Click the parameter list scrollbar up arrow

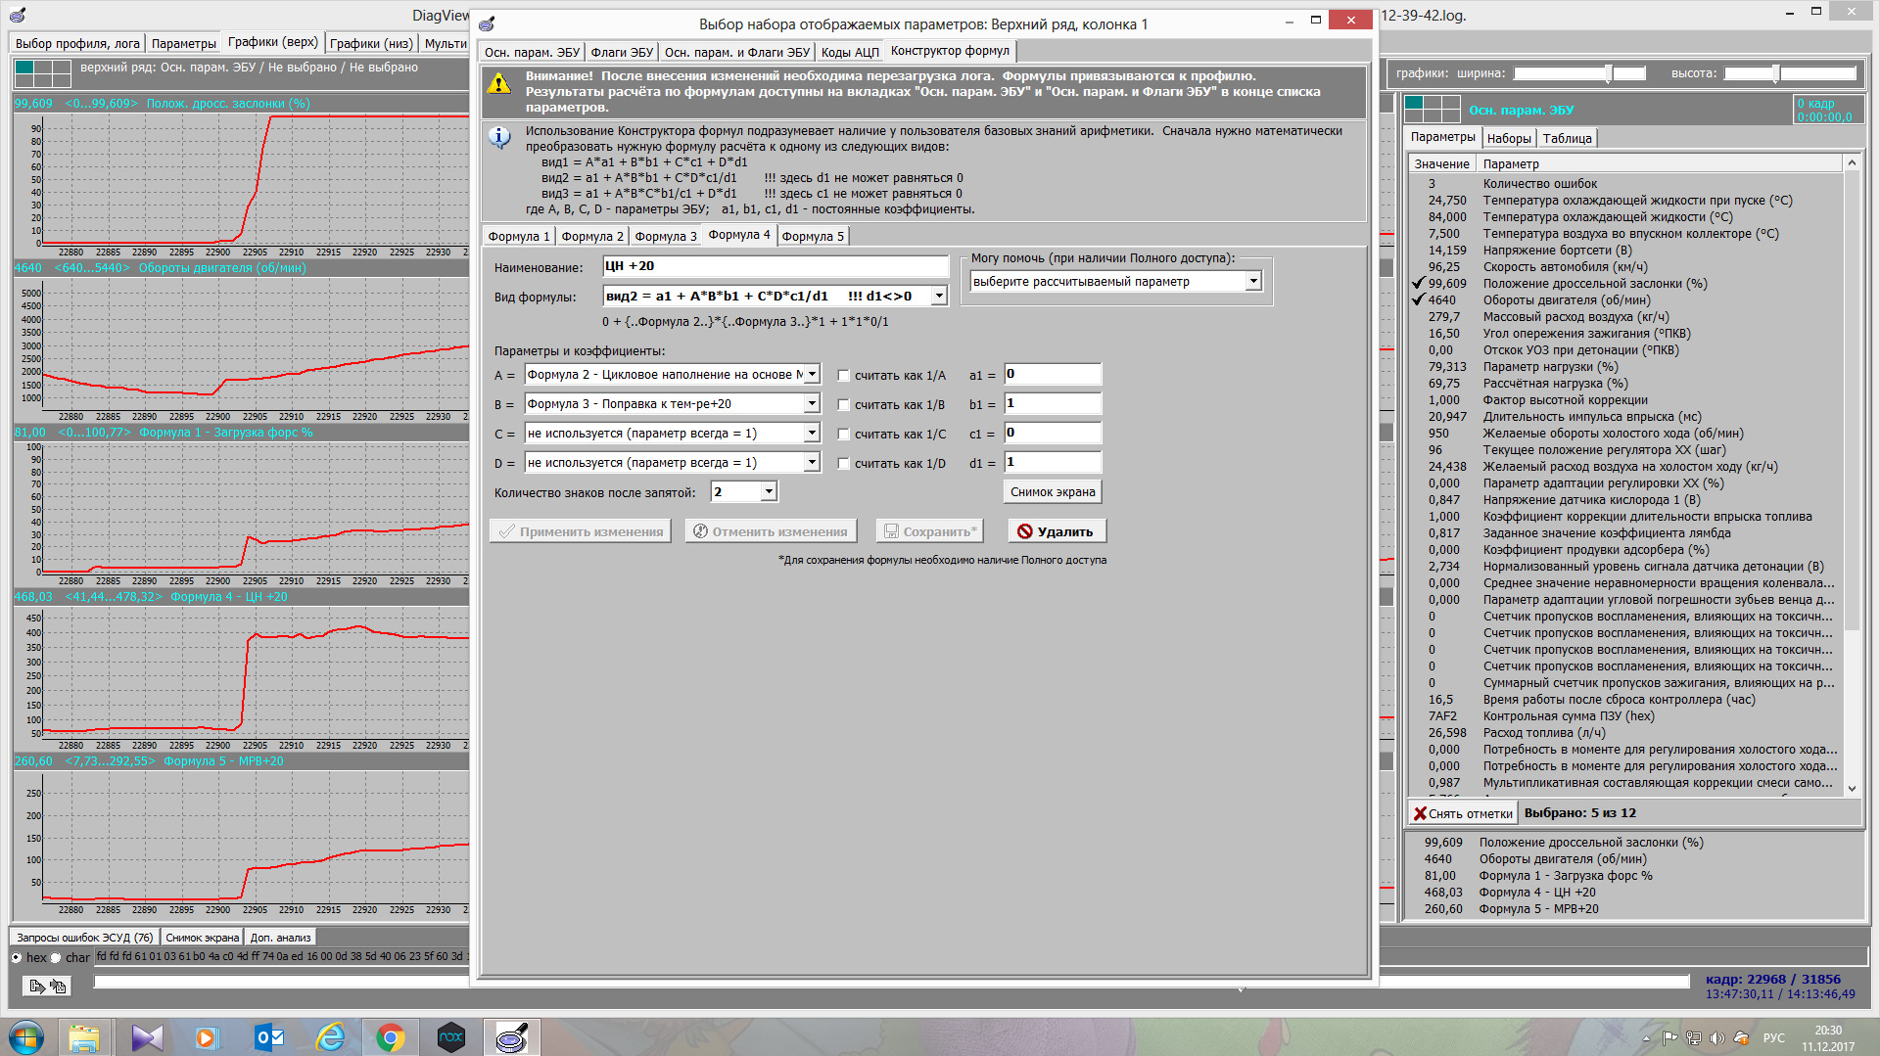pyautogui.click(x=1852, y=163)
